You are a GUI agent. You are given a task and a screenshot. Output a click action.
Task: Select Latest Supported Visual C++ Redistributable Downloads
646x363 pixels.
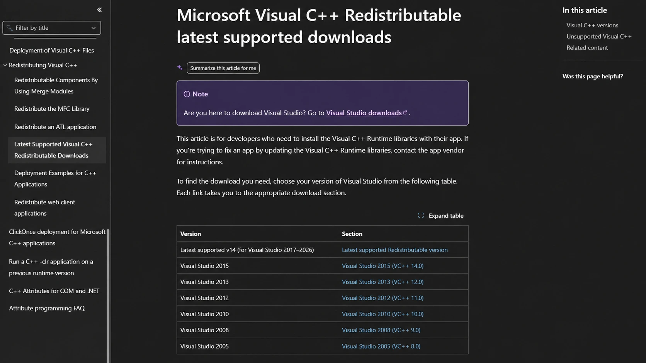[x=57, y=150]
